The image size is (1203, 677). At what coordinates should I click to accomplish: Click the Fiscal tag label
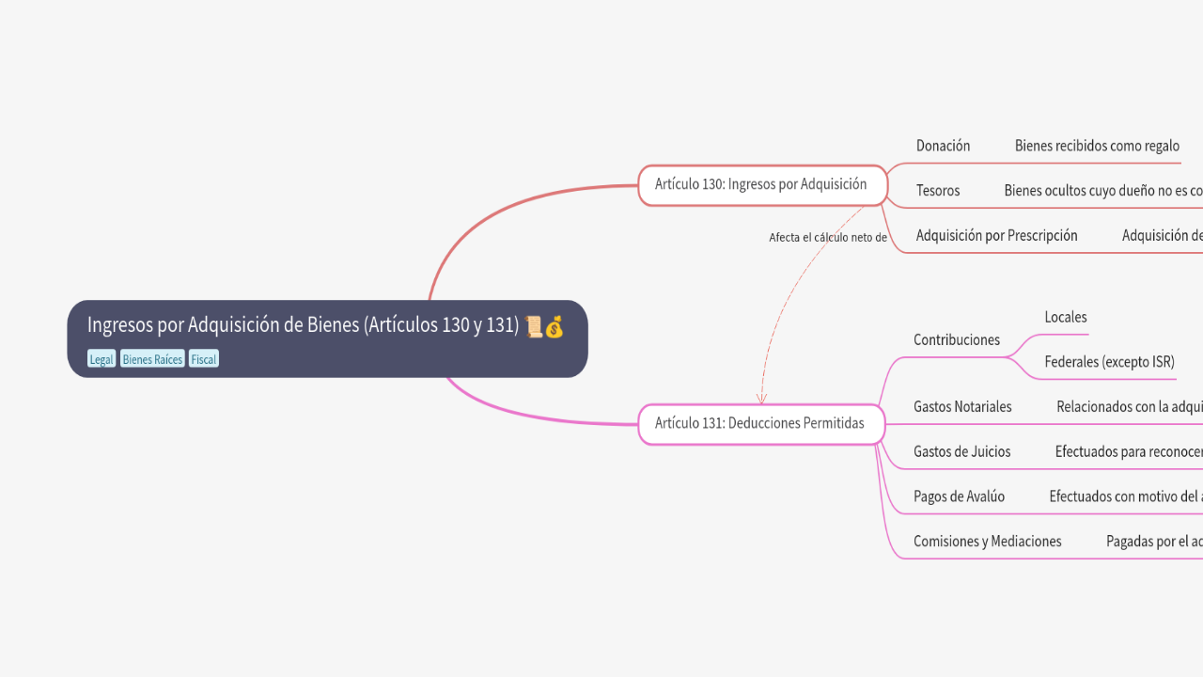[204, 359]
